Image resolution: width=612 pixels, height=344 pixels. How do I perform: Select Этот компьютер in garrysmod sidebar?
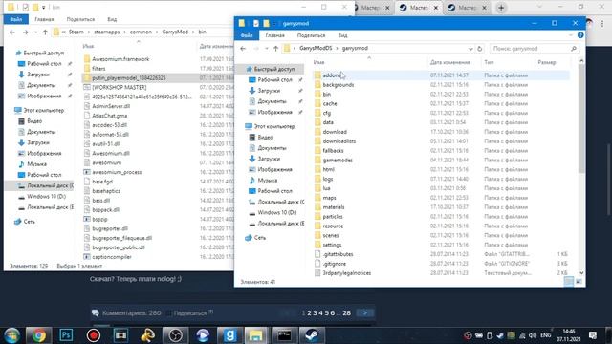(x=274, y=126)
